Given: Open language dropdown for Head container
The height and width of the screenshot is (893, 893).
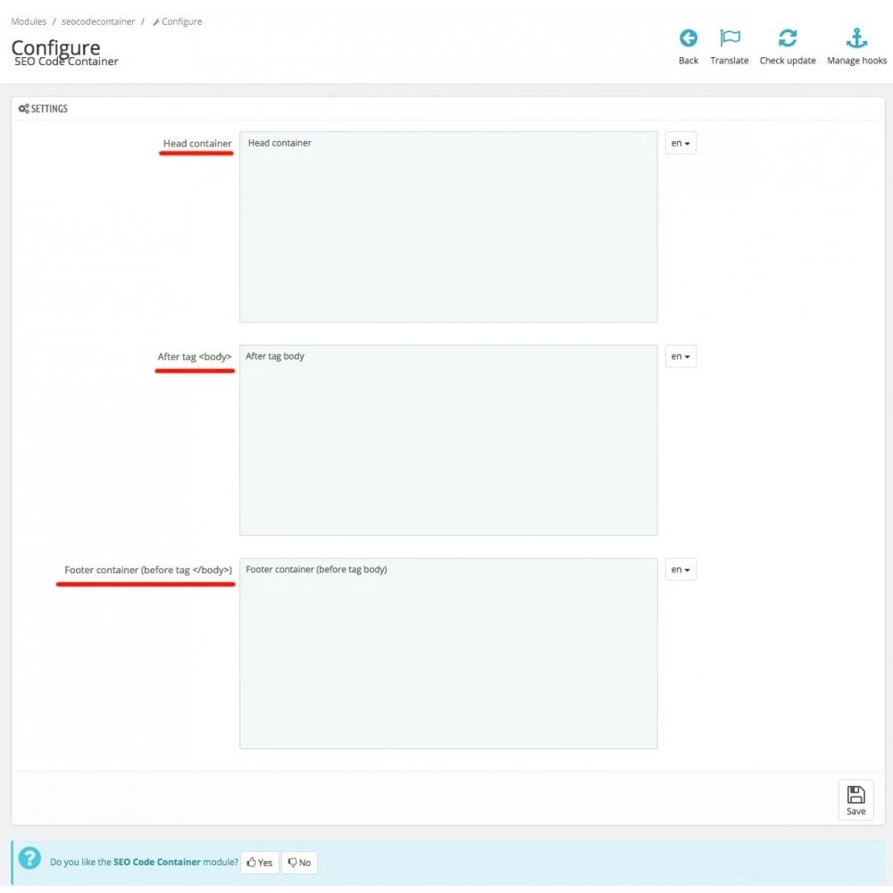Looking at the screenshot, I should pyautogui.click(x=680, y=143).
